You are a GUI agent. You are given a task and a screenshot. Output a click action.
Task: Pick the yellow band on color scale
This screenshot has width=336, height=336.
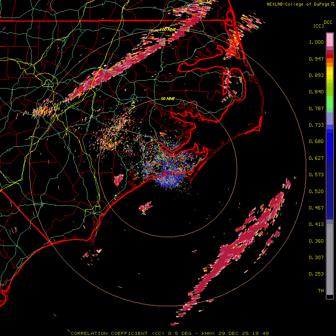click(330, 74)
